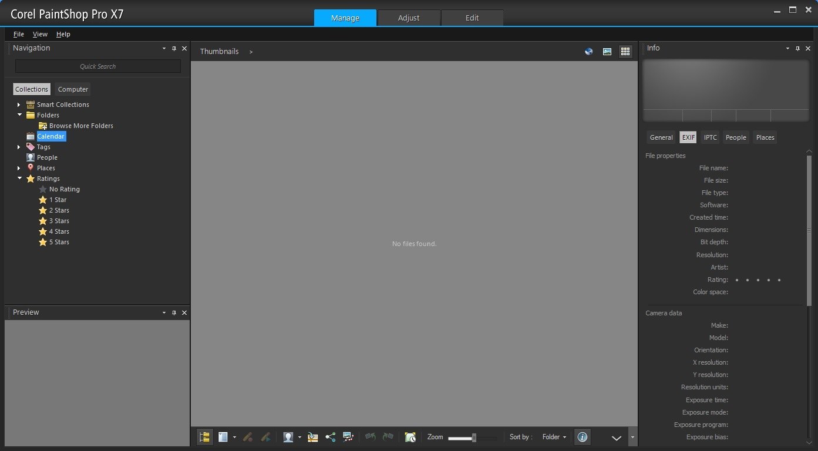The height and width of the screenshot is (451, 818).
Task: Open the IPTC tab in Info
Action: click(x=711, y=137)
